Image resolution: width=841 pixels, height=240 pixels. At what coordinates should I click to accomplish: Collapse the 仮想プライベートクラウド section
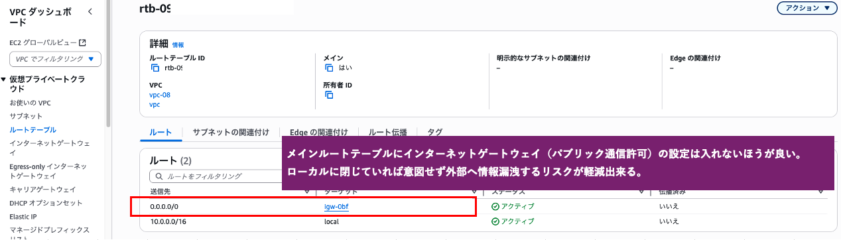click(4, 79)
